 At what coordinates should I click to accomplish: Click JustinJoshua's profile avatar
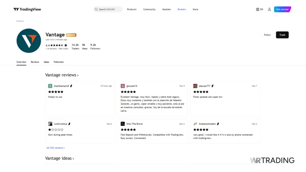50,124
